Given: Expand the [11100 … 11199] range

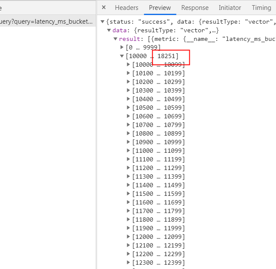Looking at the screenshot, I should (x=129, y=159).
